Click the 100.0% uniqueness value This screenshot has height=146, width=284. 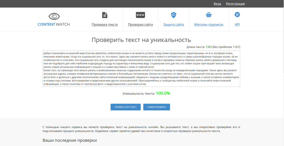click(x=163, y=93)
